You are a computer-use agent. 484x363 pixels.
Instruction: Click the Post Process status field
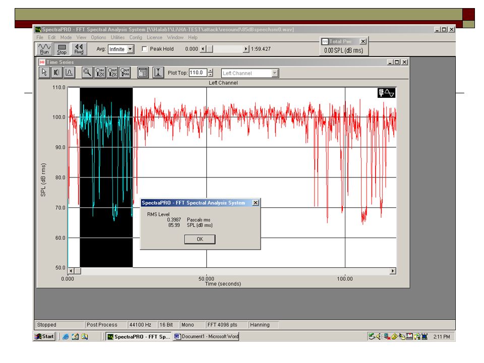[105, 325]
